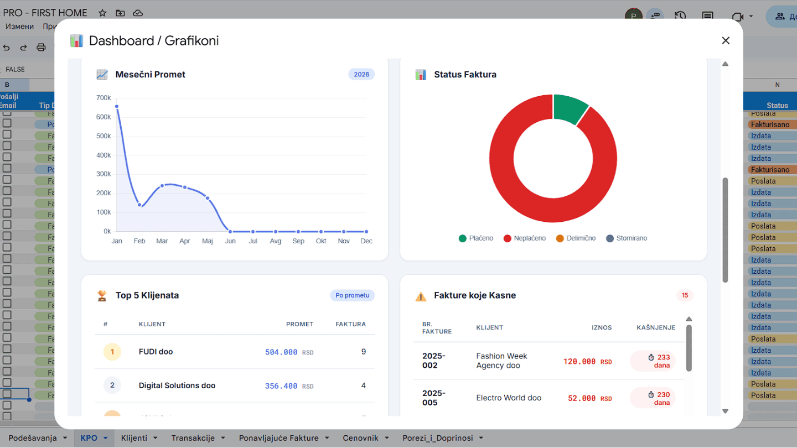Image resolution: width=797 pixels, height=448 pixels.
Task: Toggle Stornirano gray legend item
Action: coord(627,238)
